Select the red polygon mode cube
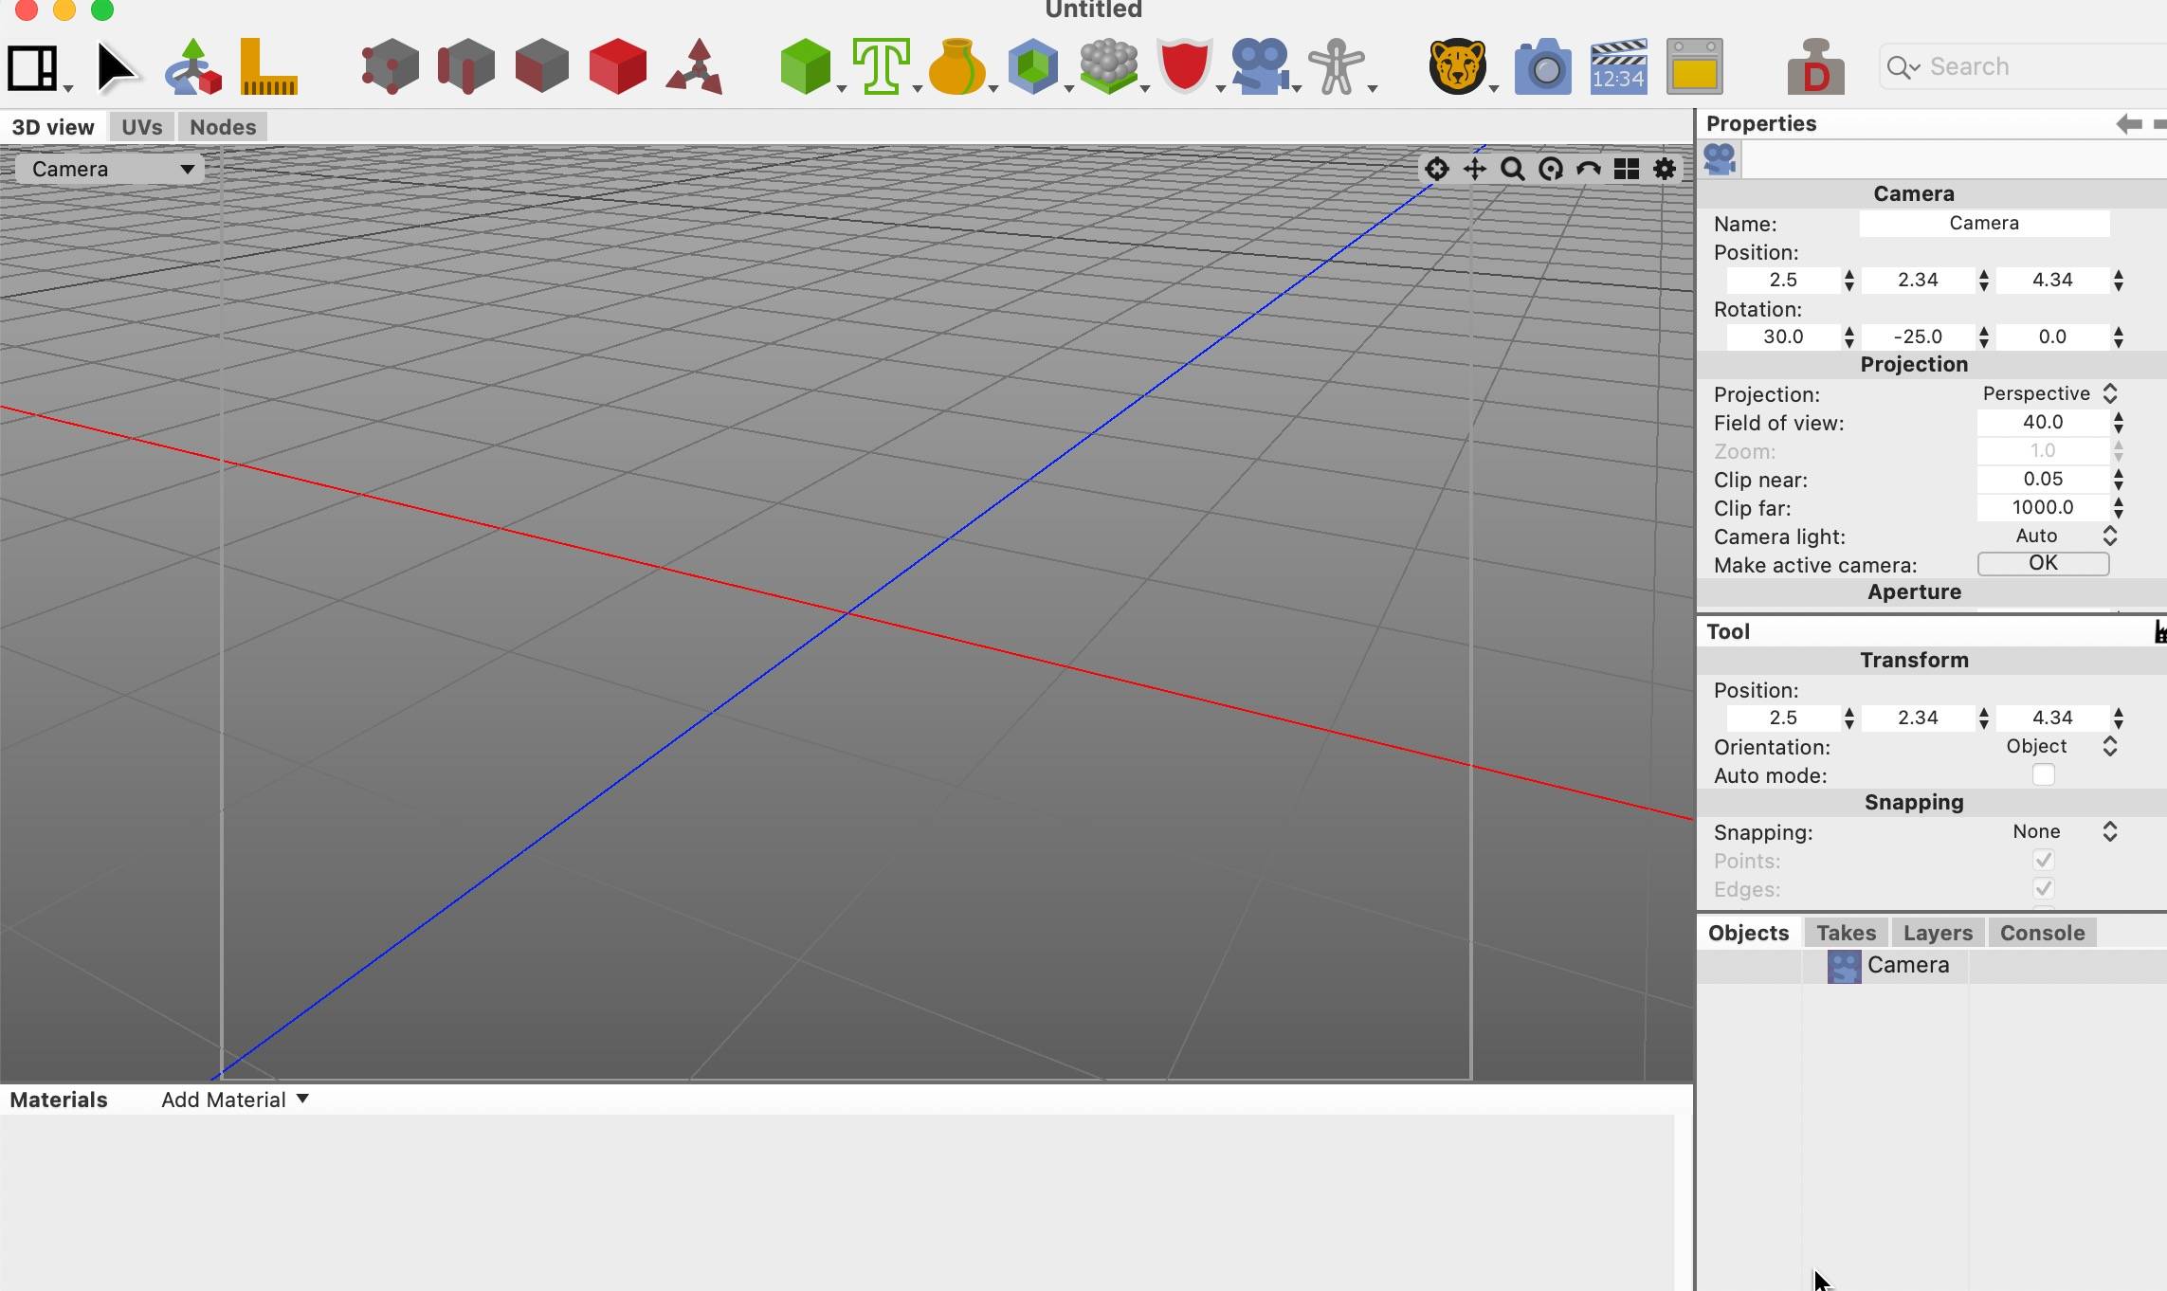 (617, 66)
